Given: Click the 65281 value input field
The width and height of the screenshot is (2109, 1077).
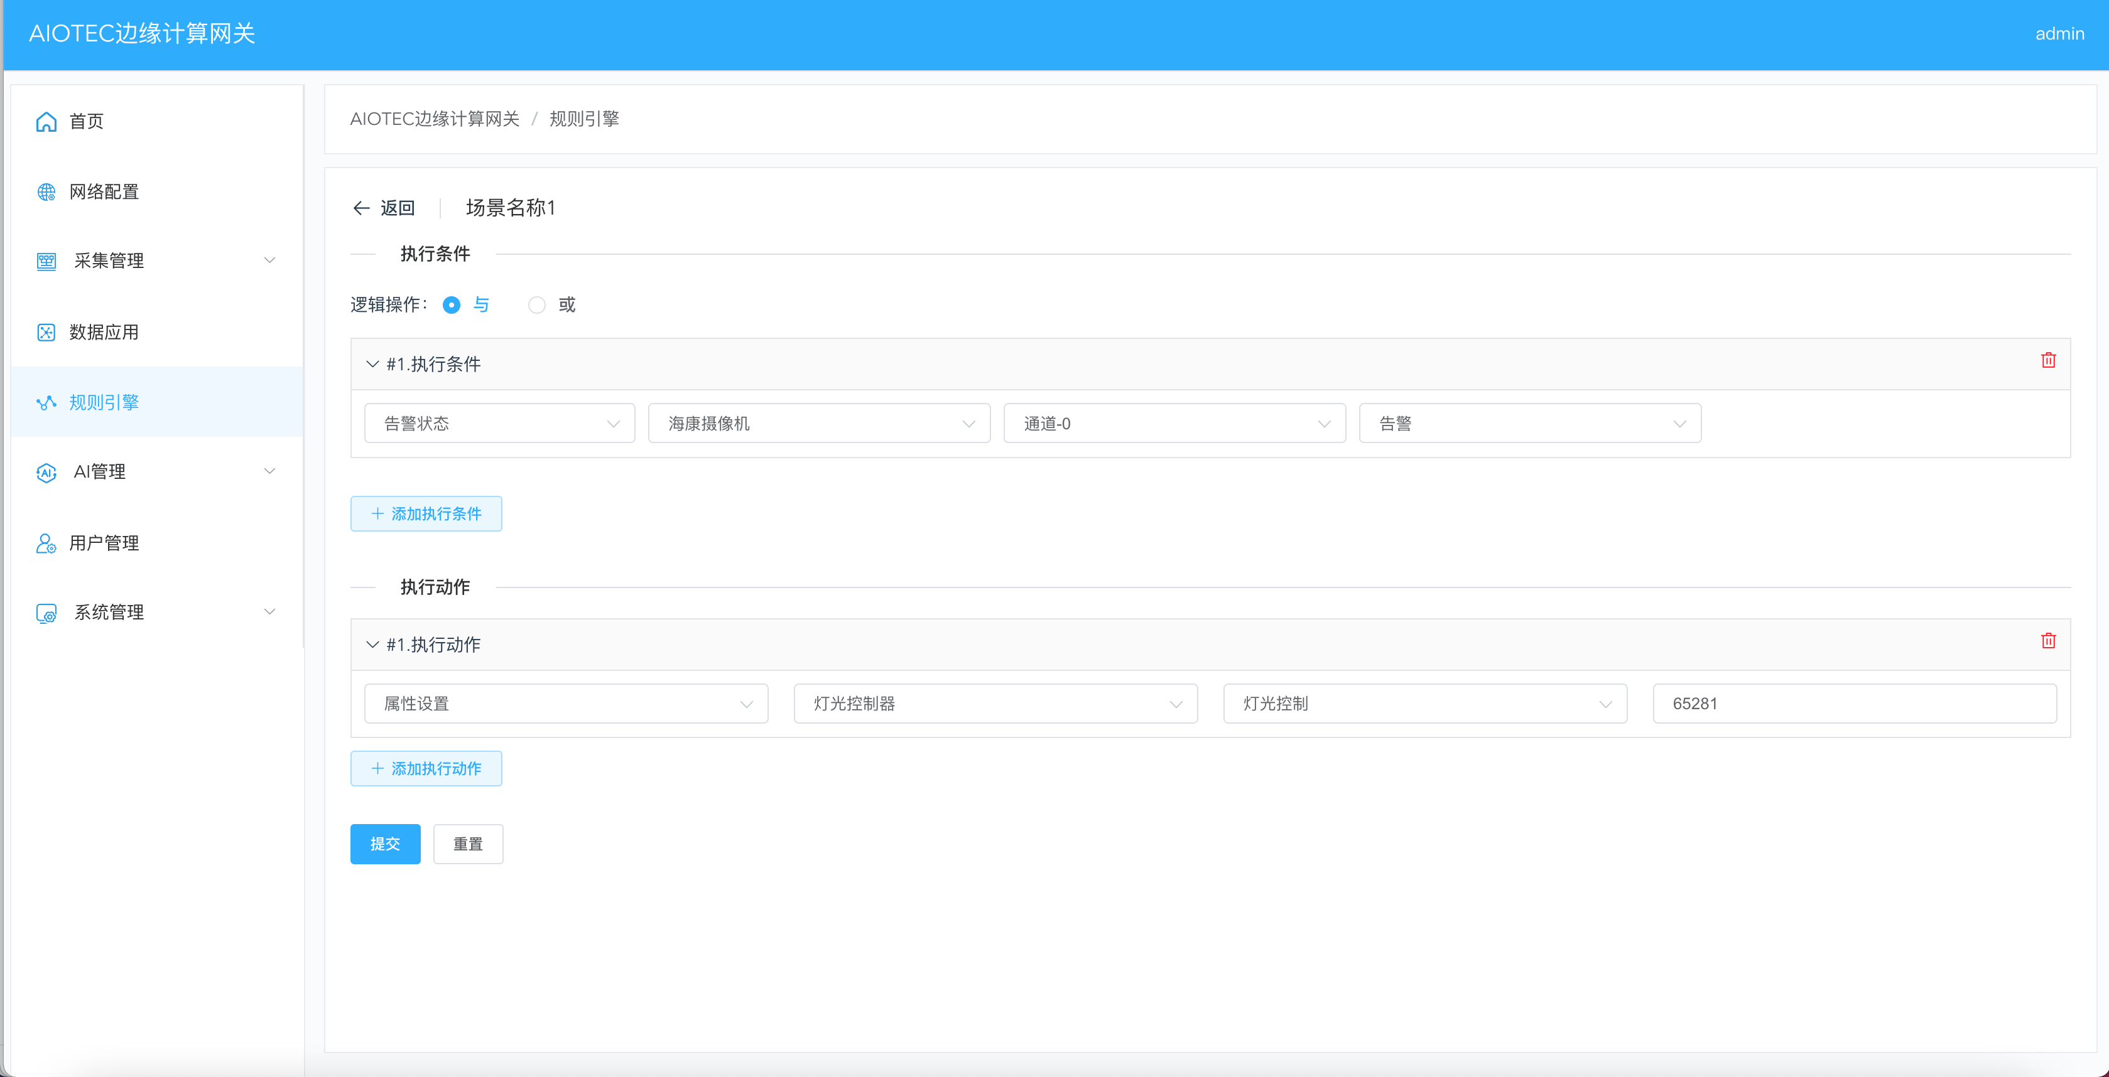Looking at the screenshot, I should 1855,704.
